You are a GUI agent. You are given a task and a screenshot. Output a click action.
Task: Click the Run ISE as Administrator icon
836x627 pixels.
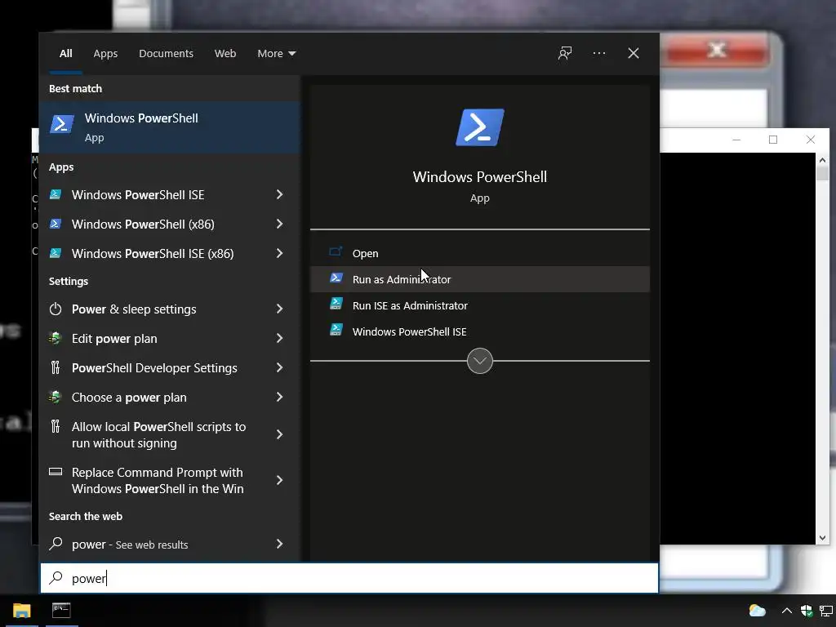(x=336, y=304)
